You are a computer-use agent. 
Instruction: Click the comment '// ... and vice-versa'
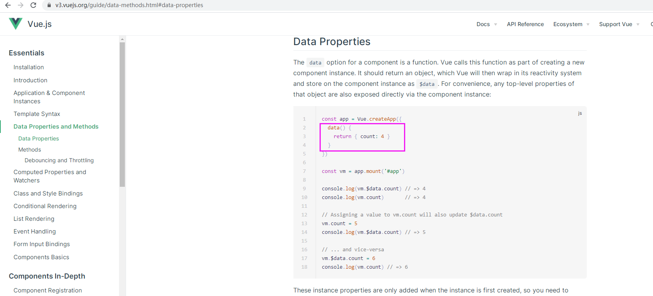coord(353,250)
